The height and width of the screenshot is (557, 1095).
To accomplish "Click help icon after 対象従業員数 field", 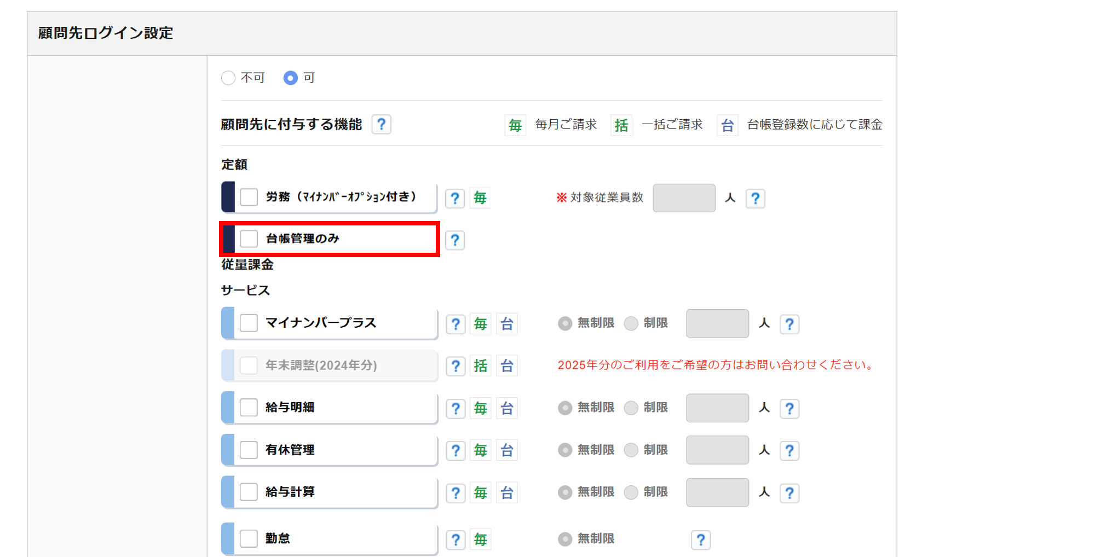I will (x=755, y=198).
